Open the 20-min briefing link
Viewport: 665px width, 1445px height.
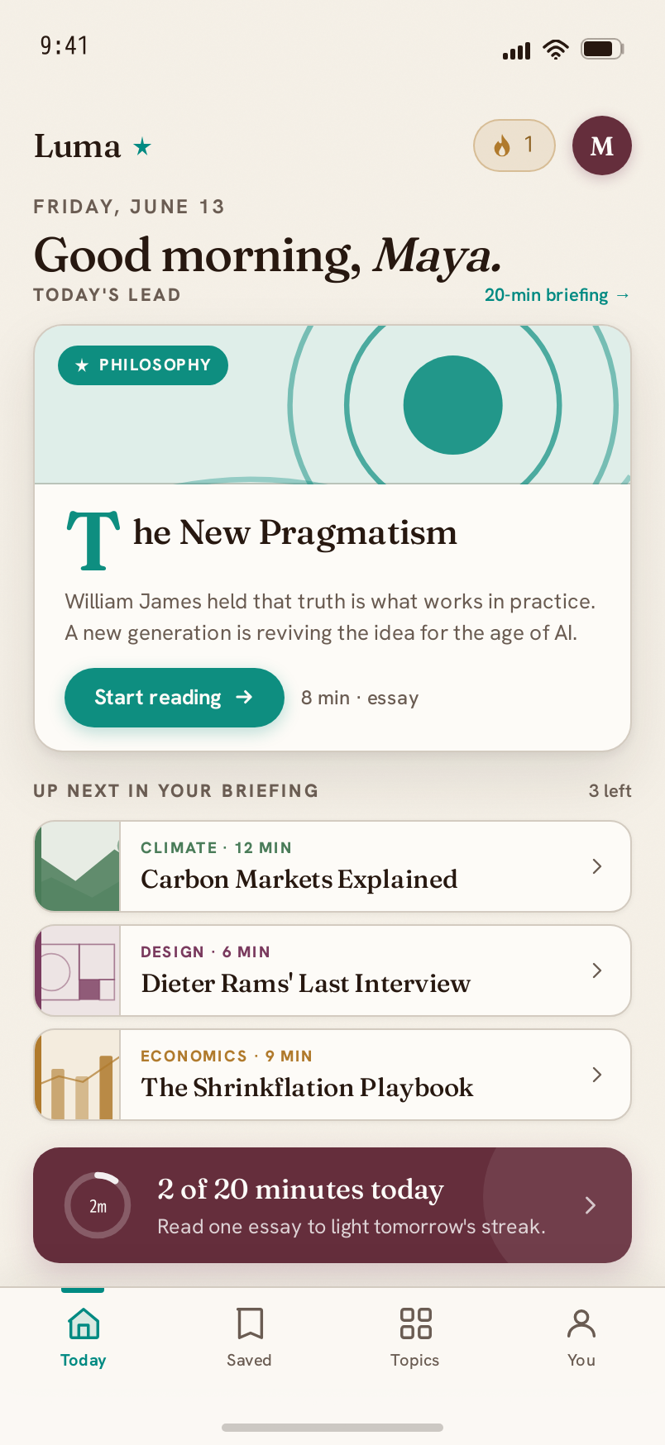(557, 295)
